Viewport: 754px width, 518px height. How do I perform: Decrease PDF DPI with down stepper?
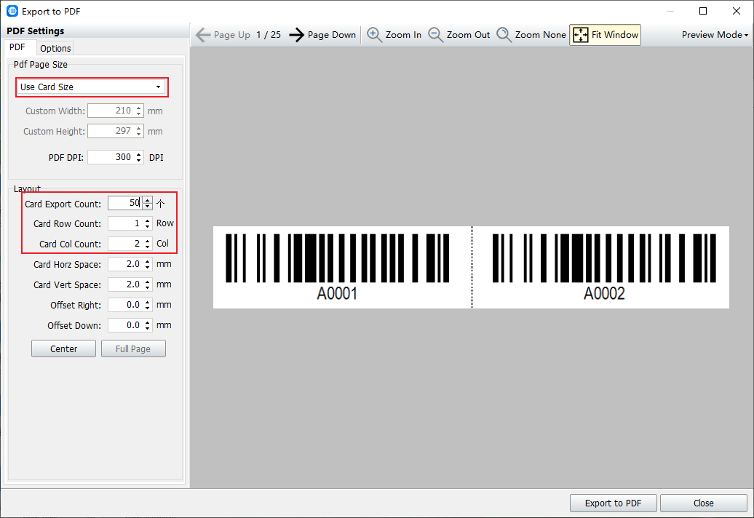click(139, 161)
